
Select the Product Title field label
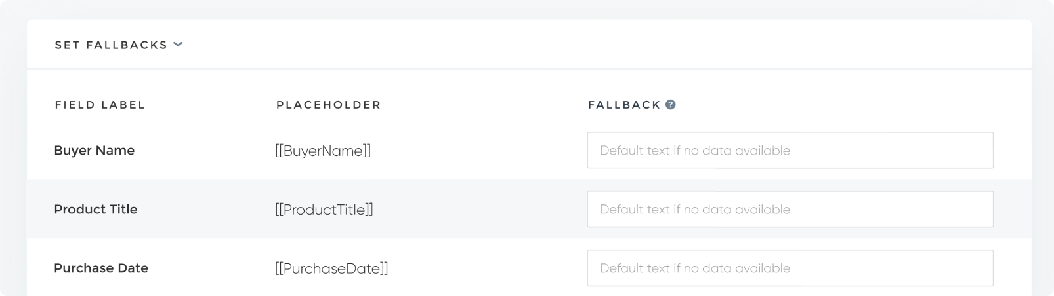click(x=96, y=209)
